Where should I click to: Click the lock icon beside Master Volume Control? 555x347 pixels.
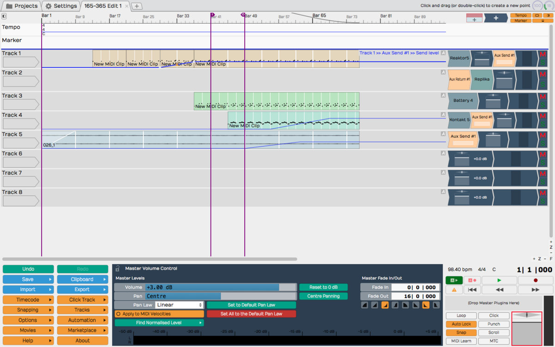click(117, 268)
